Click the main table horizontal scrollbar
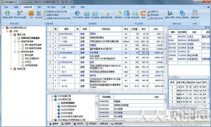The image size is (211, 127). coord(79,91)
